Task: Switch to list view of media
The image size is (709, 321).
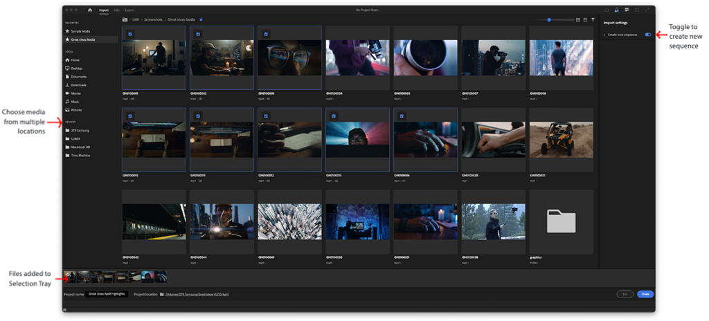Action: [x=585, y=20]
